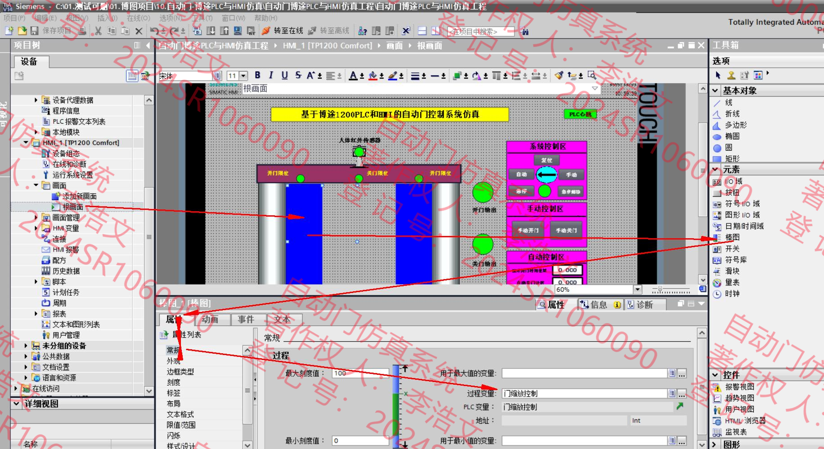
Task: Click the undo arrow icon
Action: pos(154,31)
